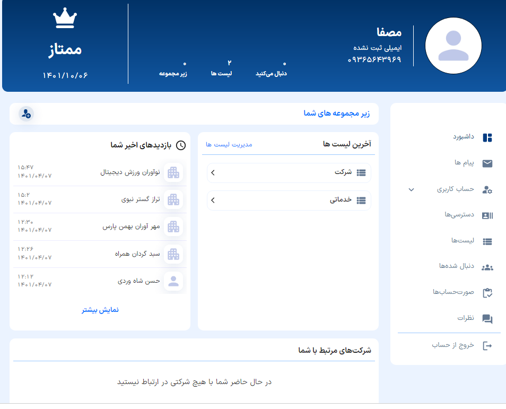The height and width of the screenshot is (409, 506).
Task: Click the dashboard grid icon in sidebar
Action: pos(487,137)
